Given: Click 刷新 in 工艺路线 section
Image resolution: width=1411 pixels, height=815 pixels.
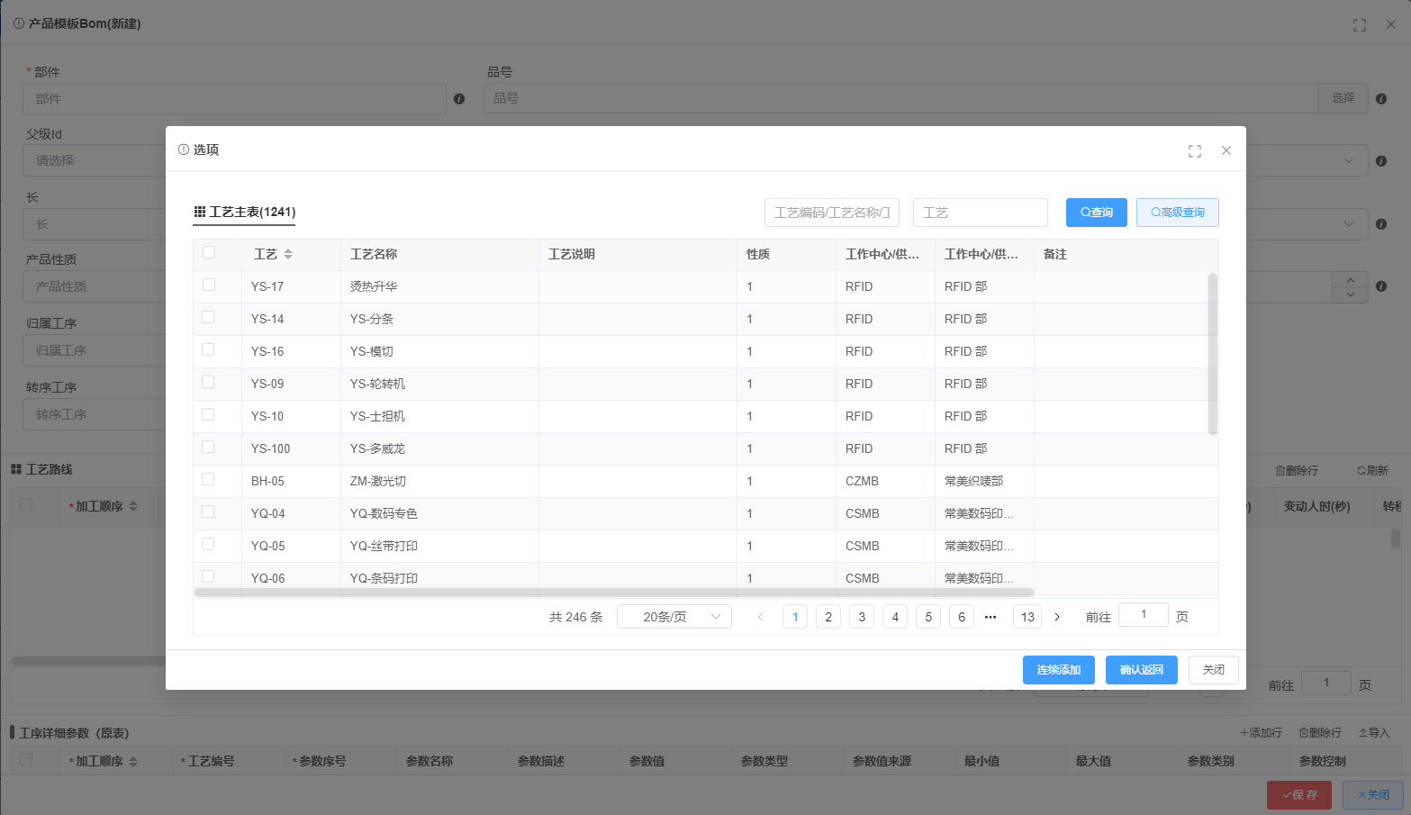Looking at the screenshot, I should (x=1372, y=471).
